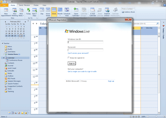Click E-mail Calendar icon
Viewport: 166px width, 118px height.
click(x=93, y=12)
